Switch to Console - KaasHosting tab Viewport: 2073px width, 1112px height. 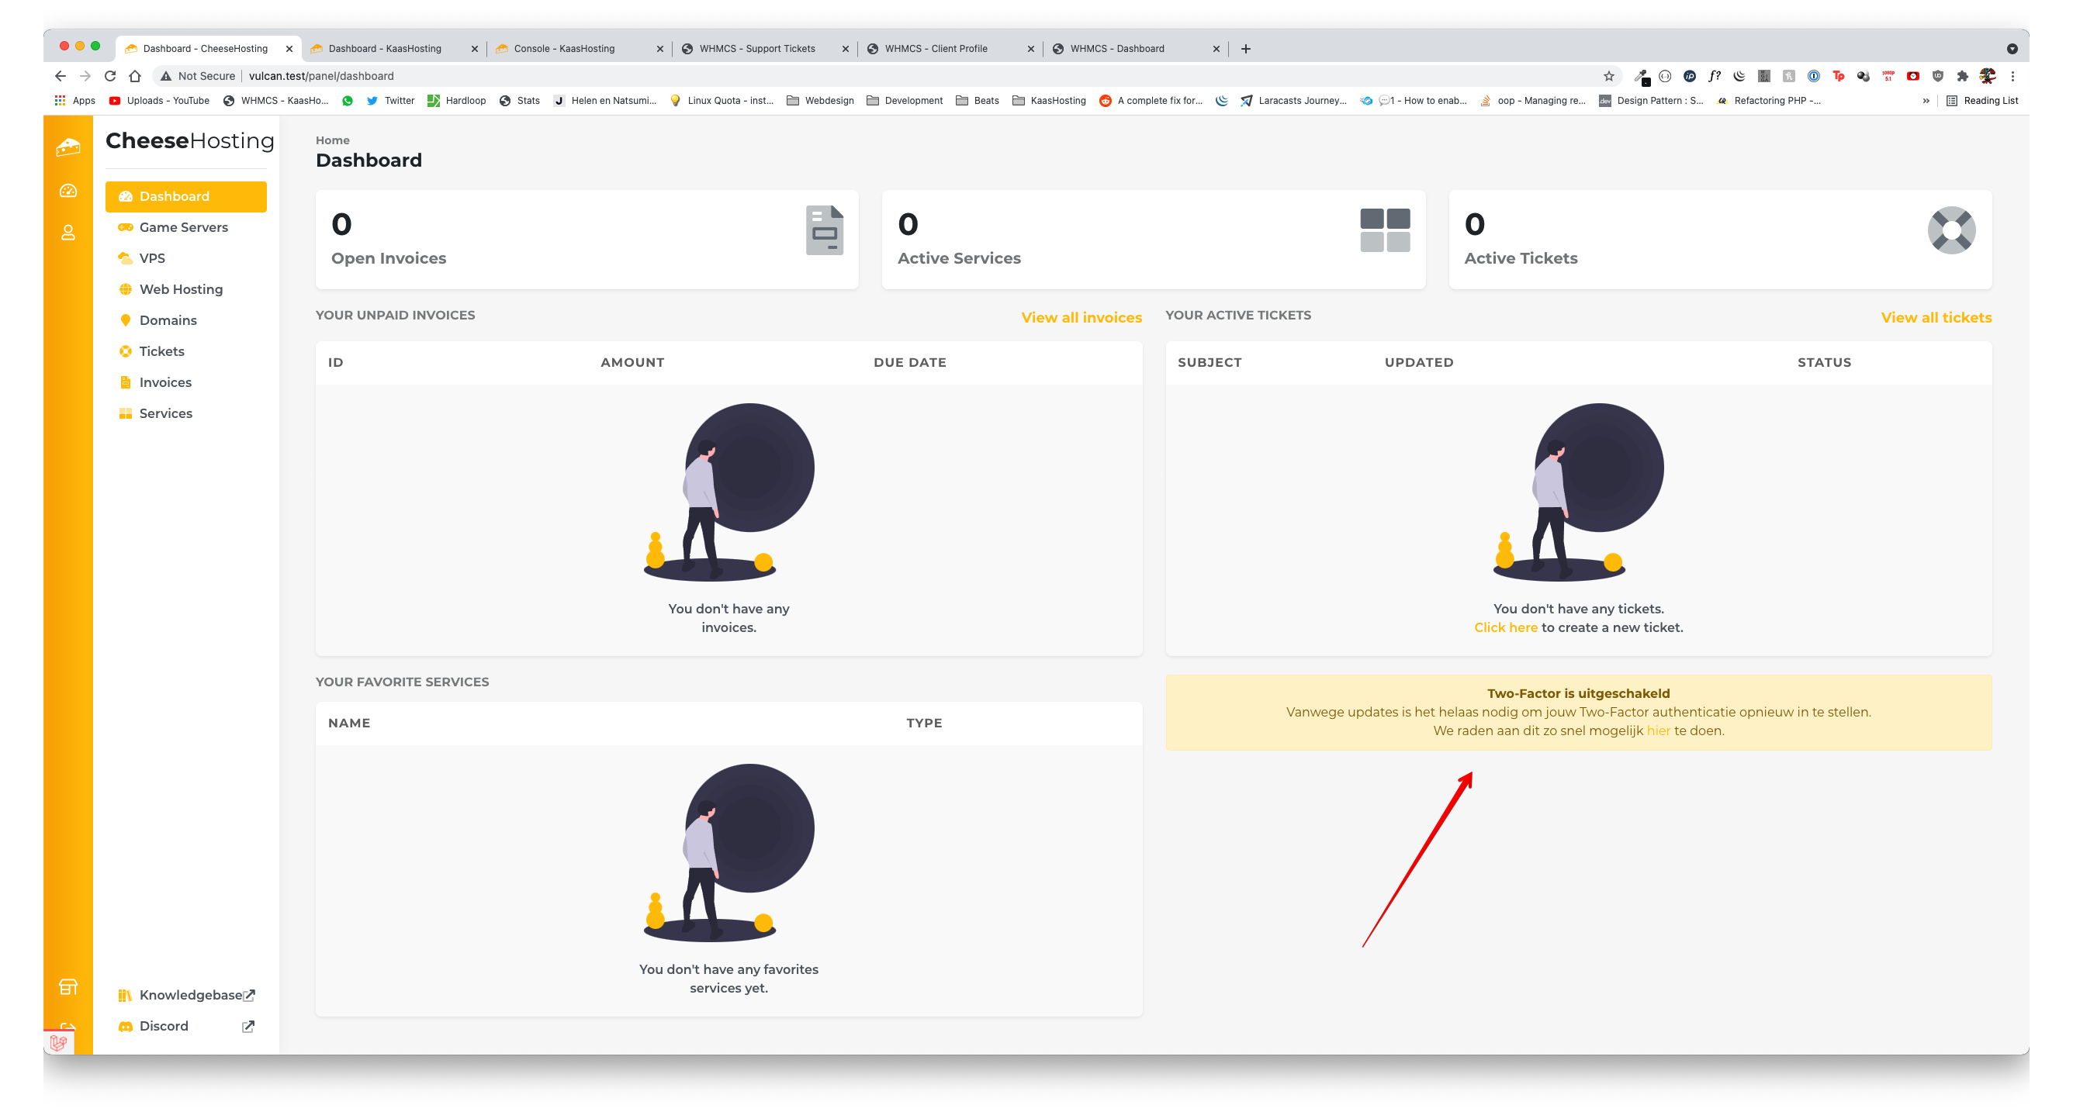[x=564, y=49]
